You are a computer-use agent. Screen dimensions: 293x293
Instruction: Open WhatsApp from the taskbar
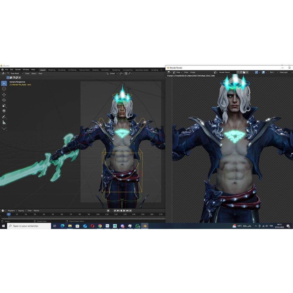click(x=138, y=226)
